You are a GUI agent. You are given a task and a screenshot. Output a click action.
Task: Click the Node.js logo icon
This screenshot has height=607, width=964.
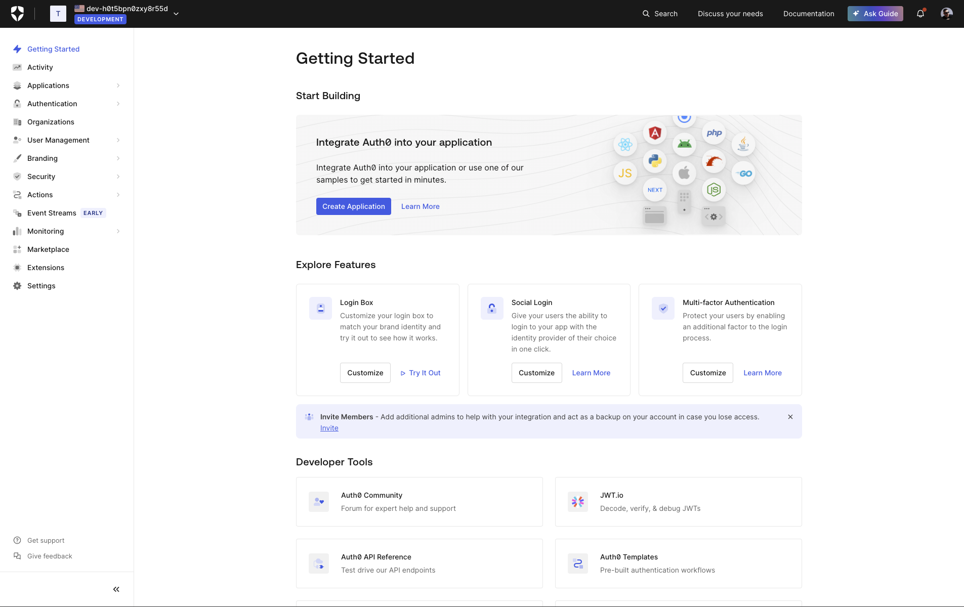pyautogui.click(x=714, y=190)
